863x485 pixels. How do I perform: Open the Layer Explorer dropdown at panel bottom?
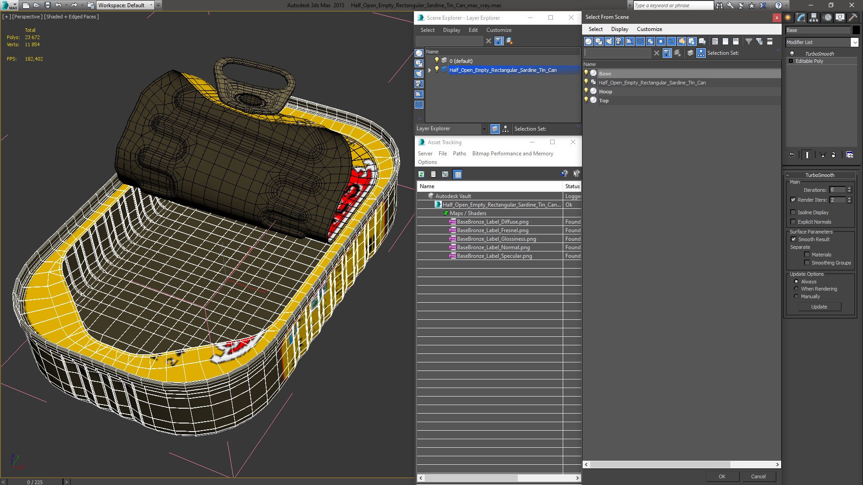coord(484,129)
